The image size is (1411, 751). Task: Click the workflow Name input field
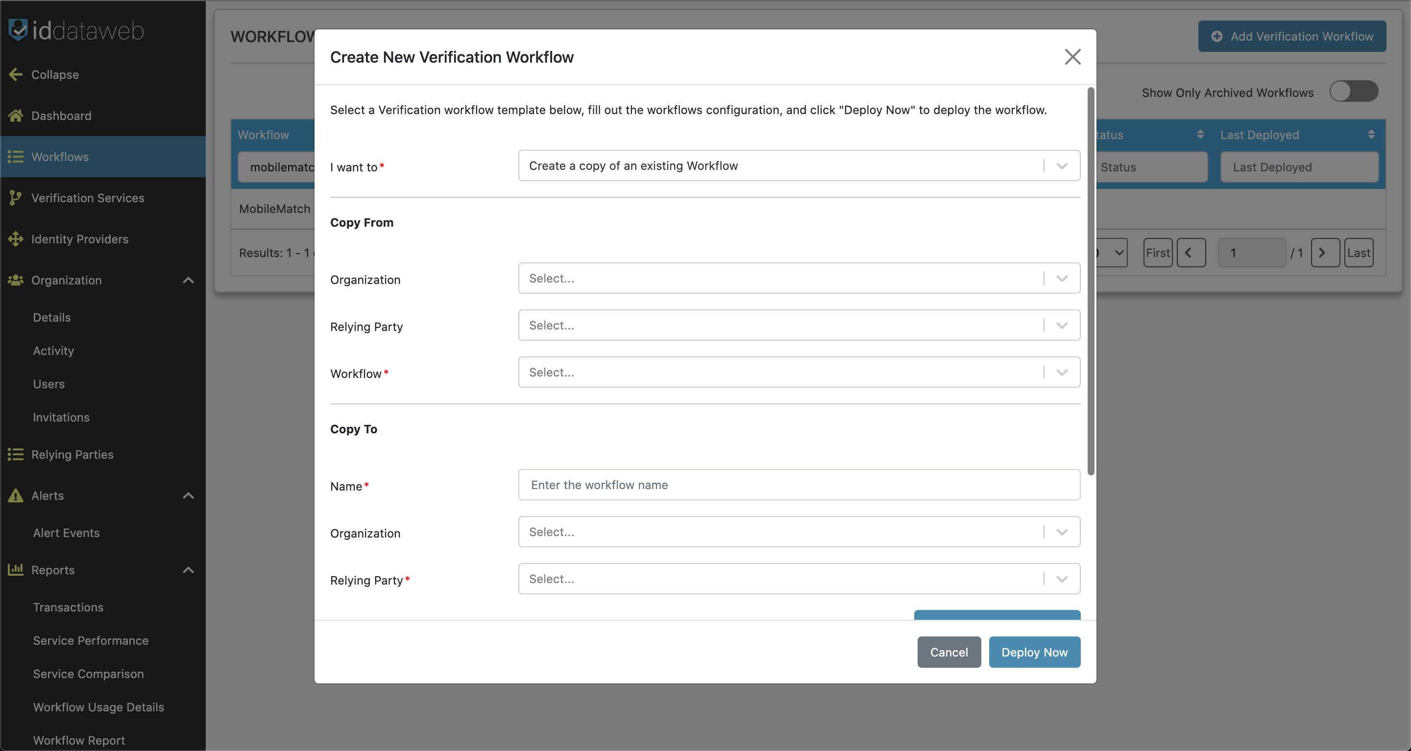(799, 485)
